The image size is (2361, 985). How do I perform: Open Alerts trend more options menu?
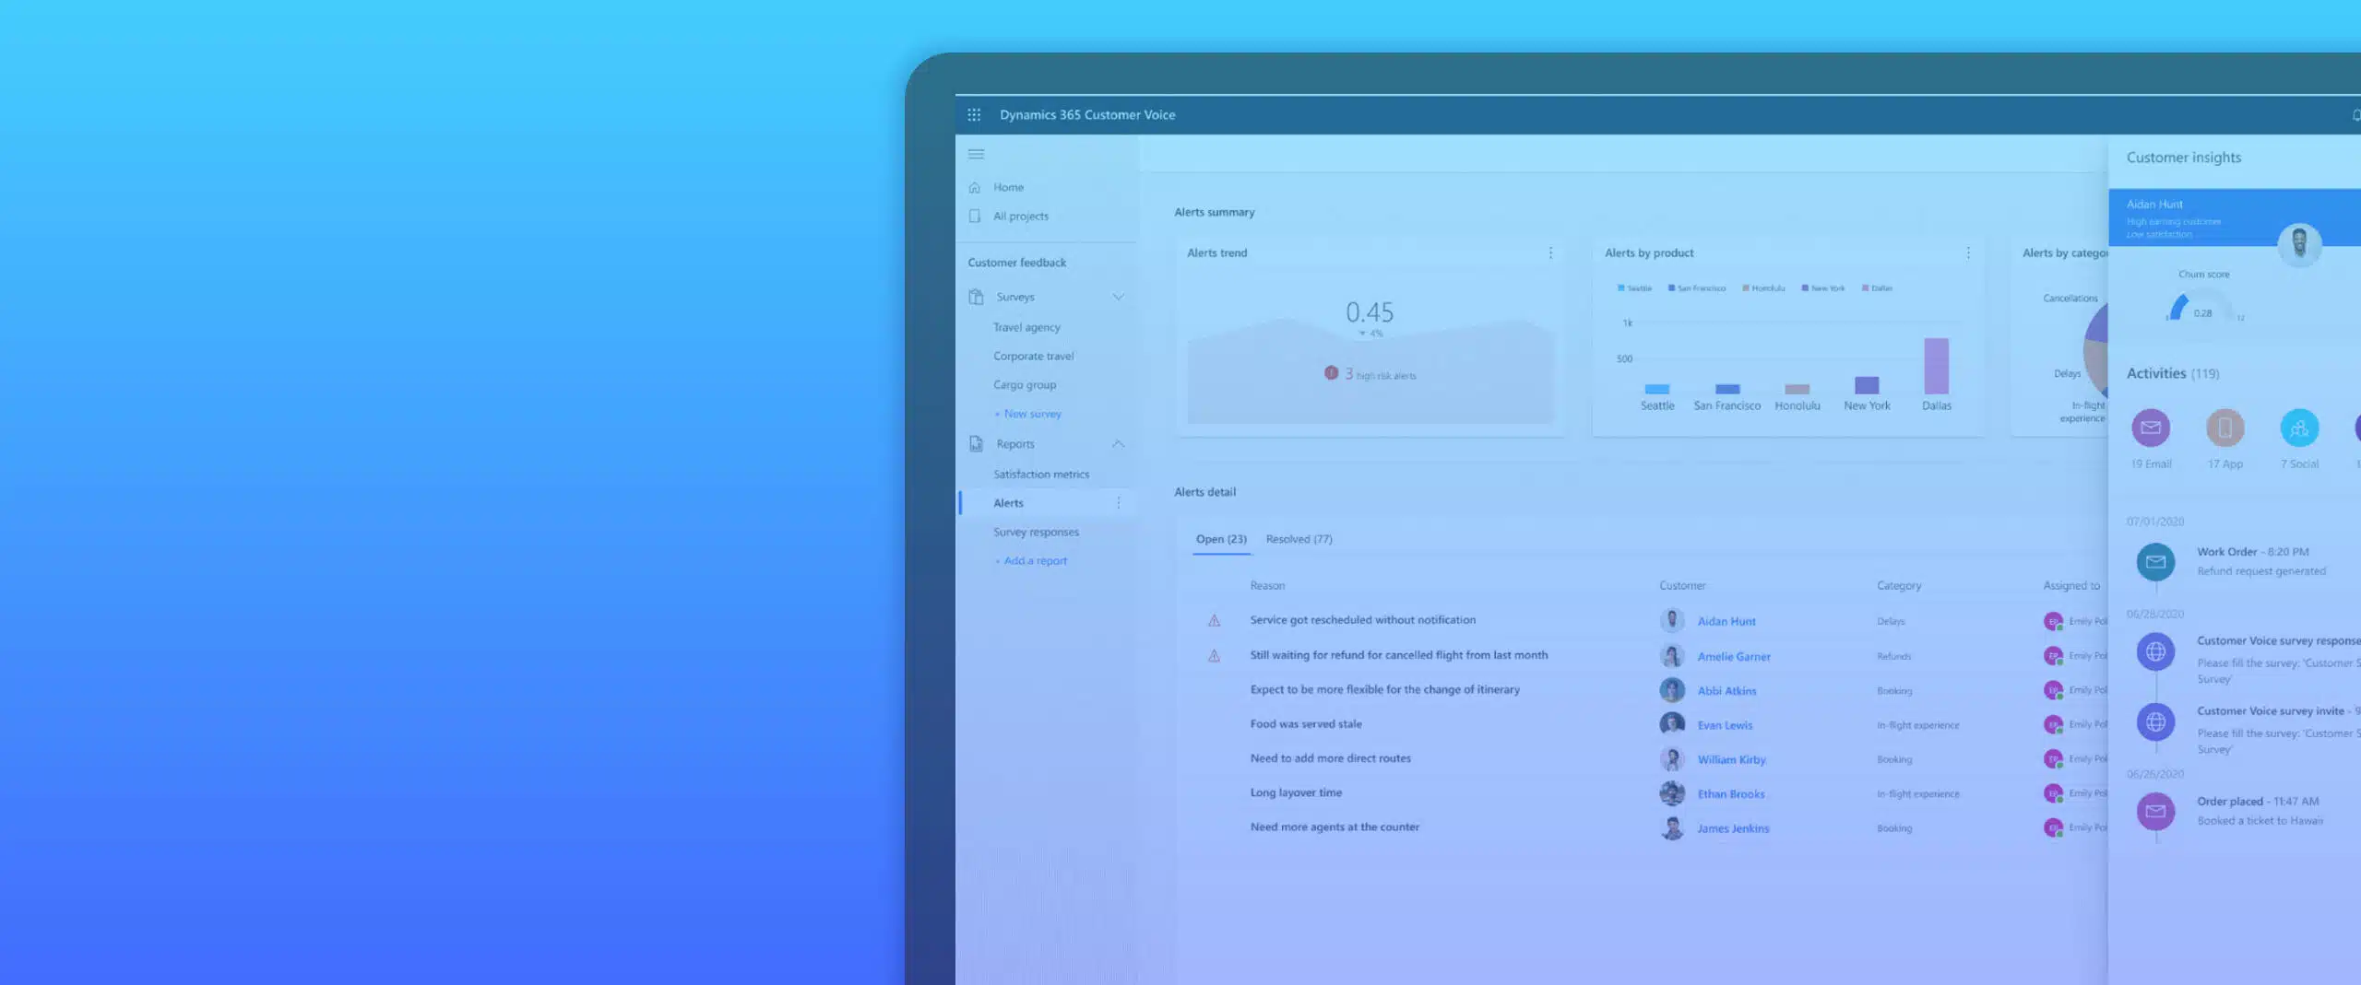[x=1550, y=253]
